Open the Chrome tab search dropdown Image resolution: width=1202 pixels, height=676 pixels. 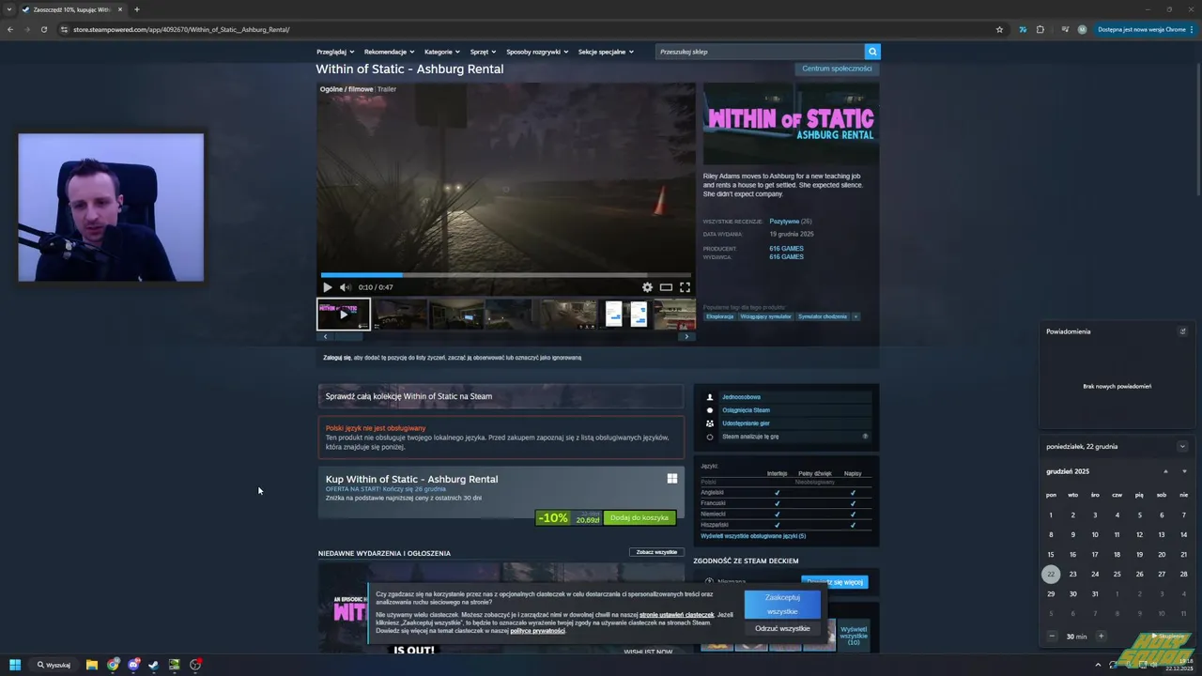pyautogui.click(x=9, y=9)
